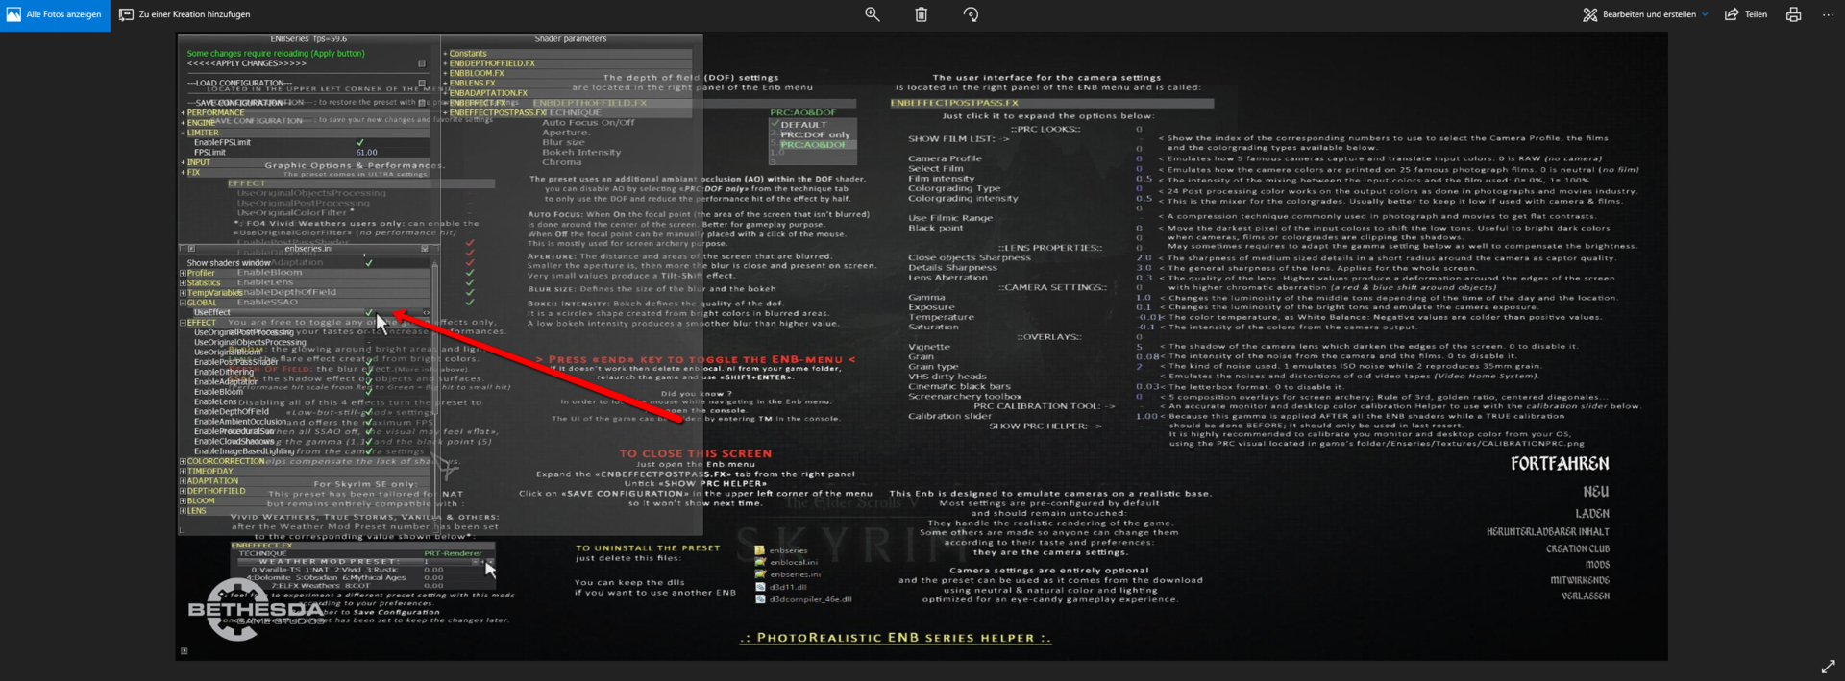1845x681 pixels.
Task: Expand the COLORCORRECTION node
Action: pyautogui.click(x=183, y=461)
